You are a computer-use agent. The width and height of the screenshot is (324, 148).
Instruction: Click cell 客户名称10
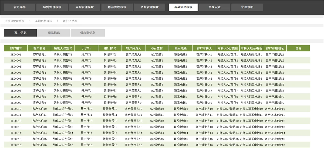39,109
